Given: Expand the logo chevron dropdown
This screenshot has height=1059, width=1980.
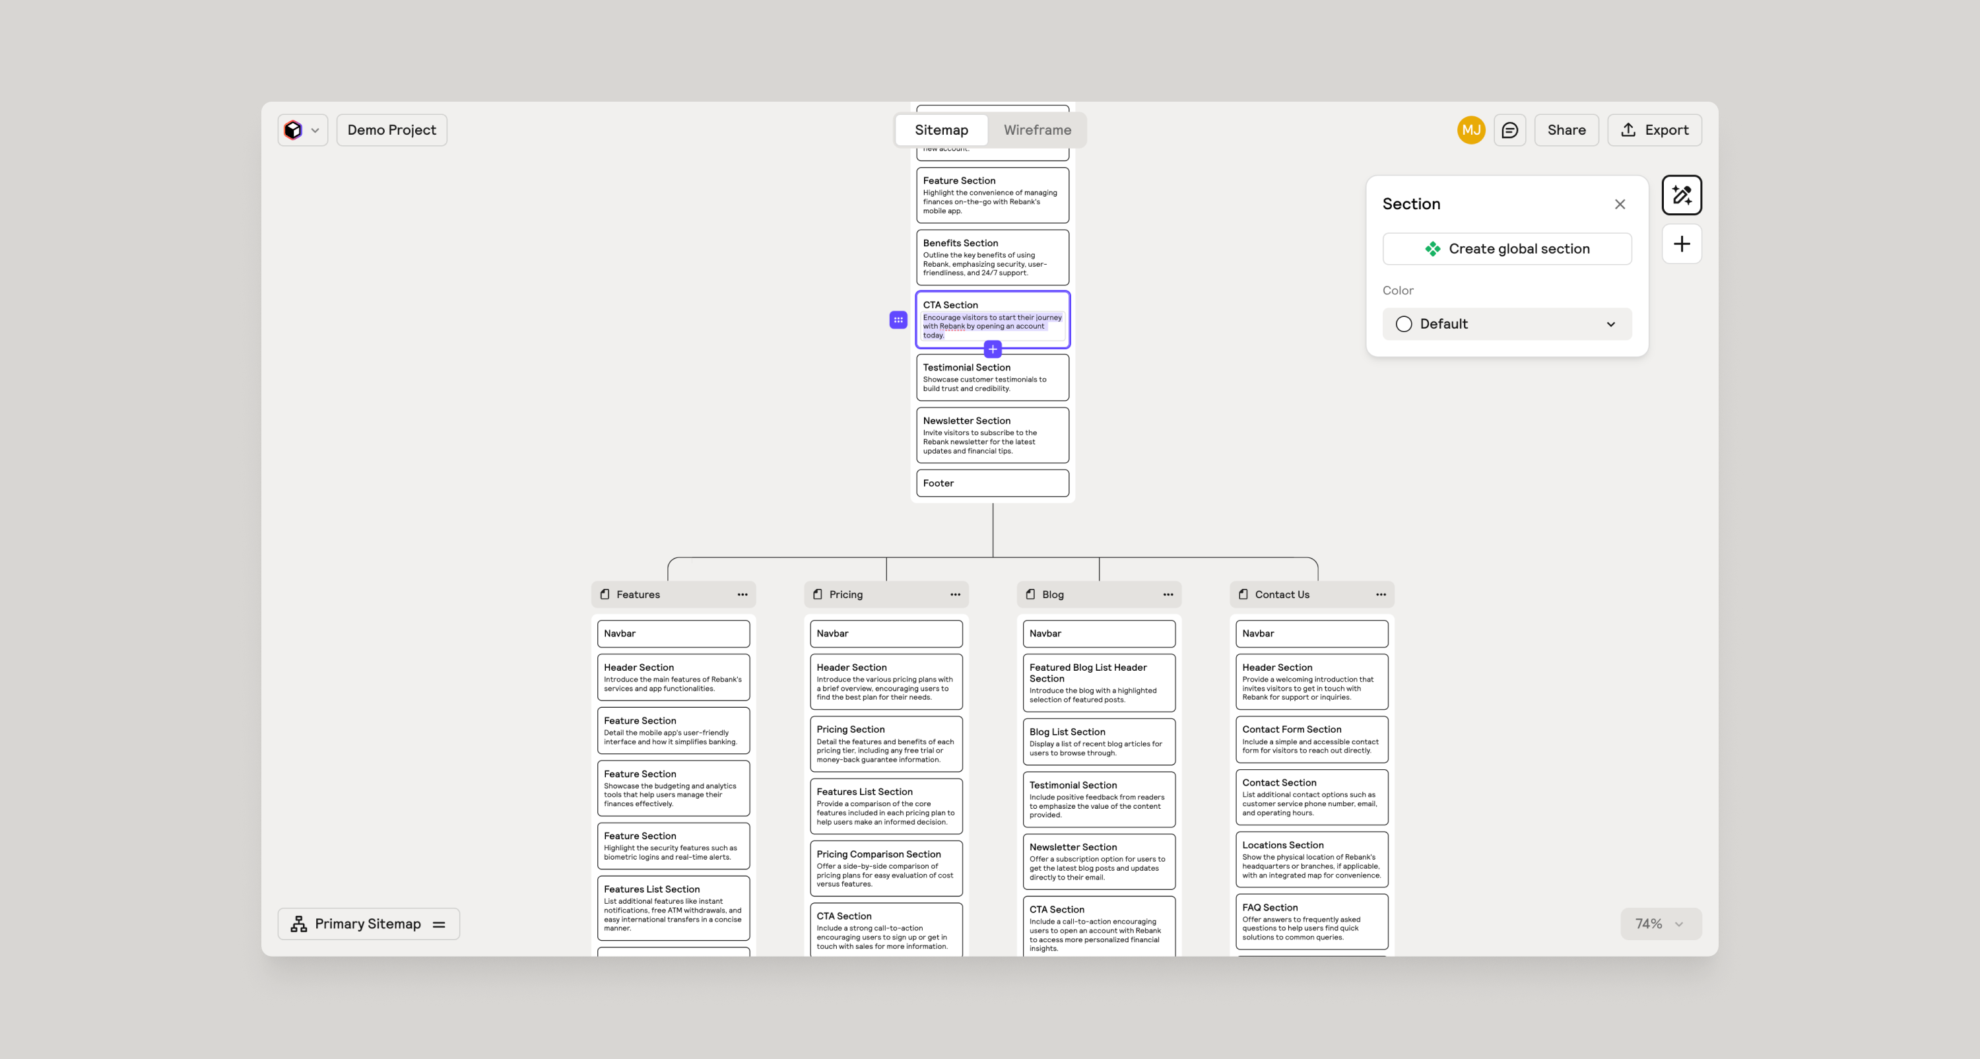Looking at the screenshot, I should point(315,130).
